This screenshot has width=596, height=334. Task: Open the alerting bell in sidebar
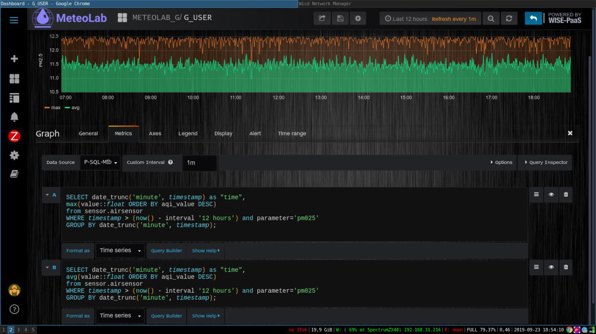pos(14,117)
